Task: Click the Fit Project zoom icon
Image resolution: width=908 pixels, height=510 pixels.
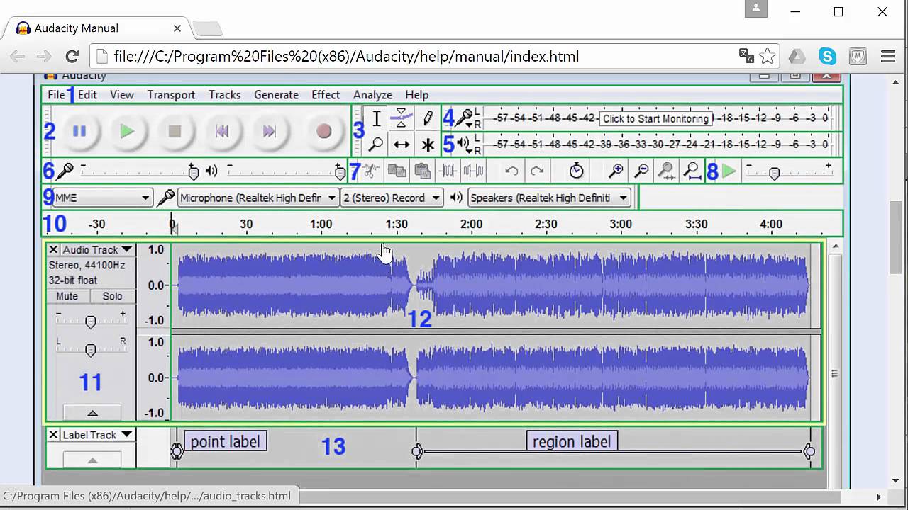Action: click(692, 171)
